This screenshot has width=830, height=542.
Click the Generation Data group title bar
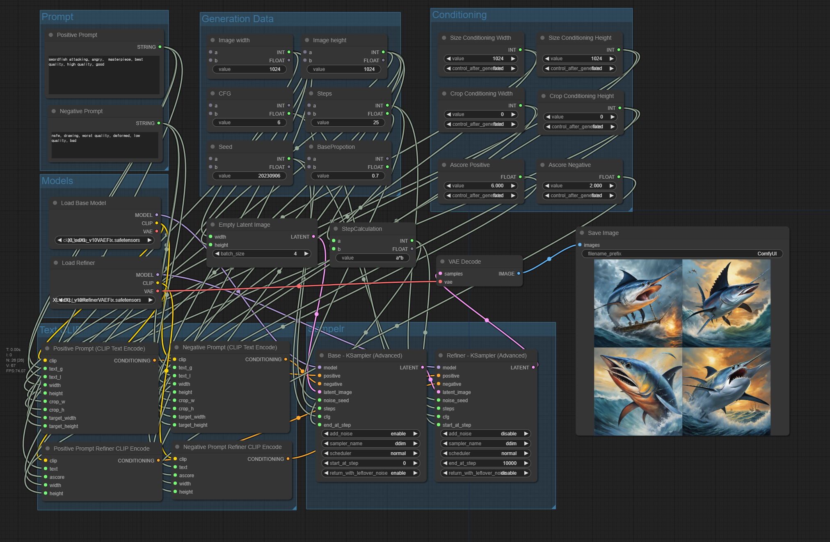pos(238,19)
